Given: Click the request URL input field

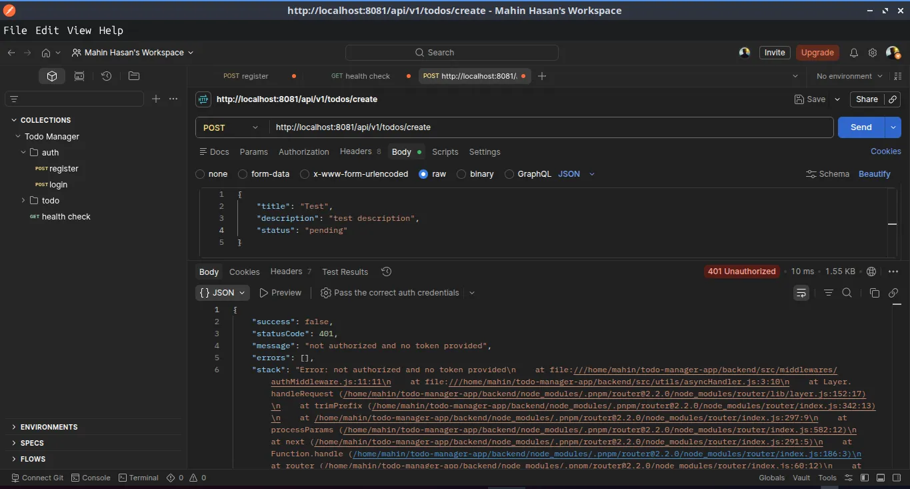Looking at the screenshot, I should tap(551, 127).
